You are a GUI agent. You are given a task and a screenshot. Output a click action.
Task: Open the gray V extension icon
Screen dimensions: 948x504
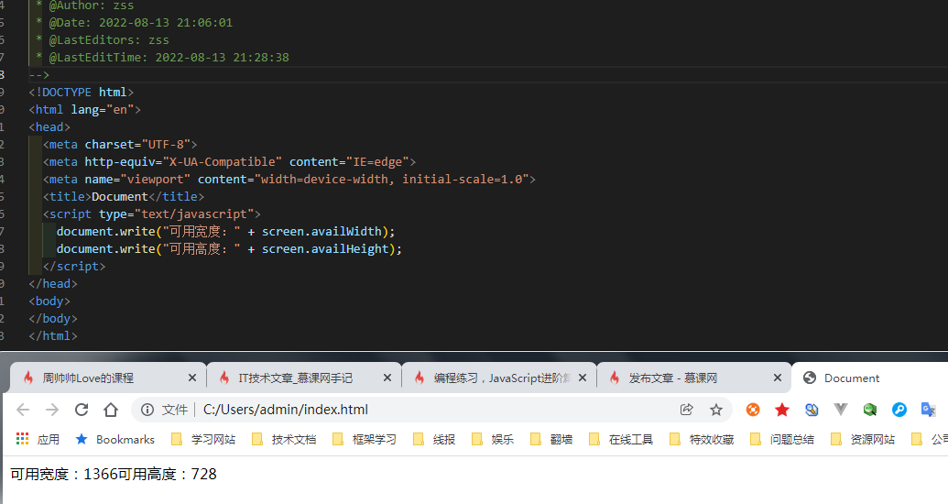coord(841,410)
